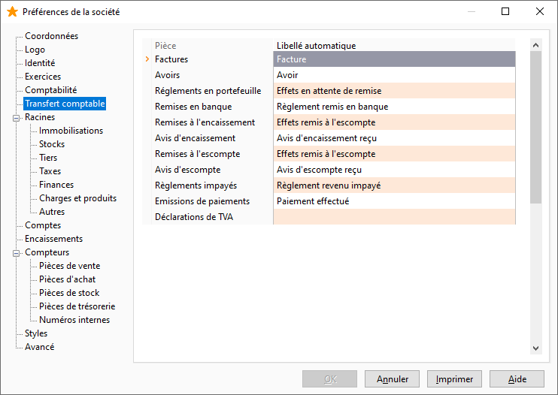This screenshot has height=395, width=558.
Task: Click the scrollbar down arrow
Action: coord(535,348)
